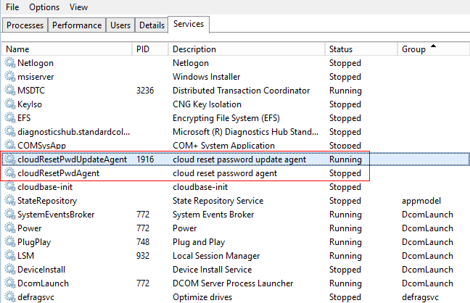Image resolution: width=470 pixels, height=303 pixels.
Task: Select the PlugPlay service icon
Action: tap(10, 242)
